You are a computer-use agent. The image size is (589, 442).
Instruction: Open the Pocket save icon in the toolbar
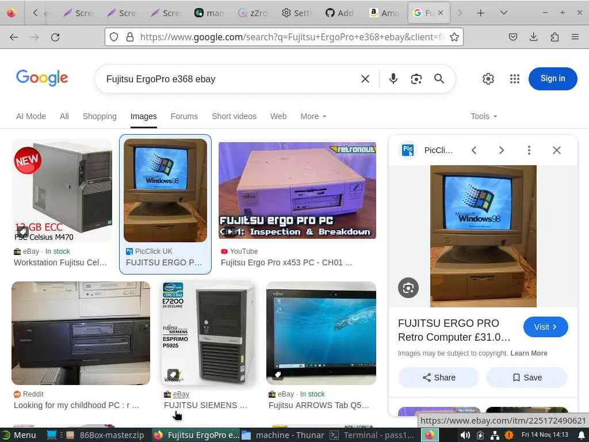click(x=512, y=37)
